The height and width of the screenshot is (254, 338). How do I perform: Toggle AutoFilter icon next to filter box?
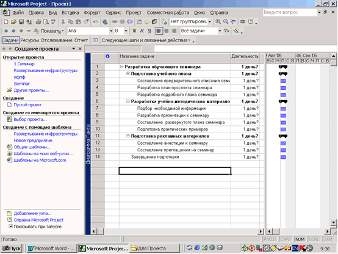[226, 31]
